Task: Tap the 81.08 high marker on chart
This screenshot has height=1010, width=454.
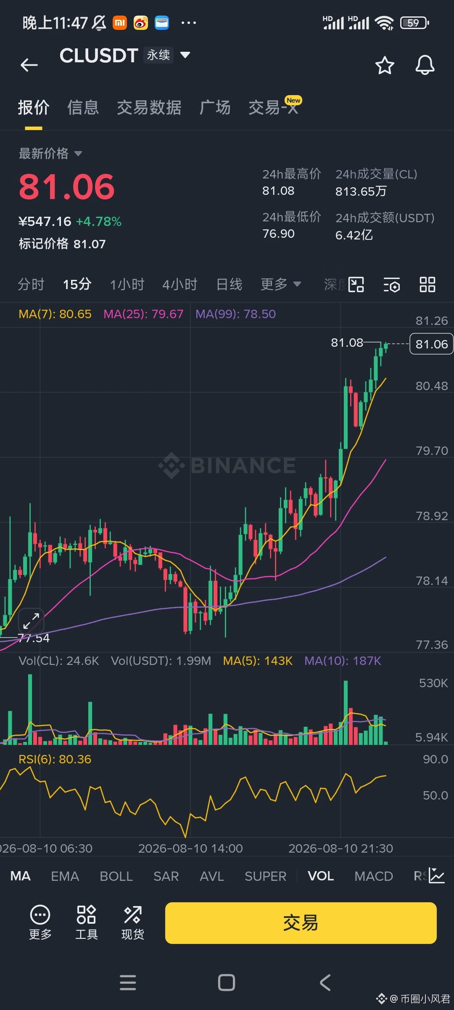Action: coord(347,343)
